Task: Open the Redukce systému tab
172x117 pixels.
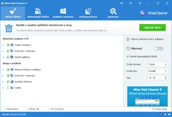Action: (63, 13)
